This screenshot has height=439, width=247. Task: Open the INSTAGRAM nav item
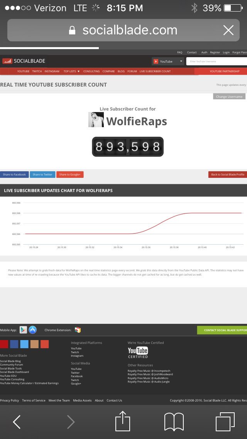coord(52,71)
